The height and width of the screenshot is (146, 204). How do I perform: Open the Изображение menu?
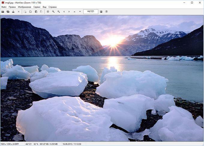pos(25,7)
